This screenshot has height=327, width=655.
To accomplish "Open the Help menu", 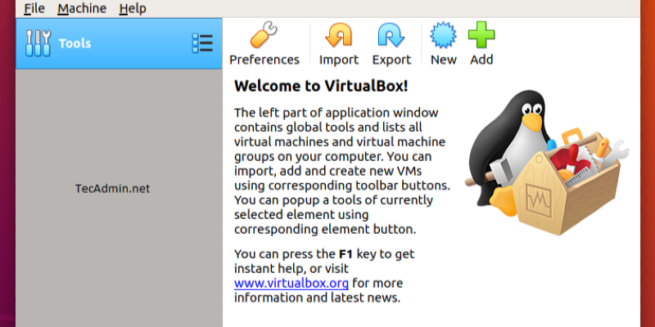I will point(133,8).
